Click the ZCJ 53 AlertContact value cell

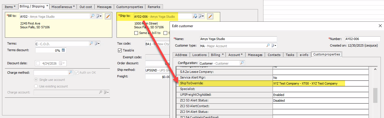320,106
